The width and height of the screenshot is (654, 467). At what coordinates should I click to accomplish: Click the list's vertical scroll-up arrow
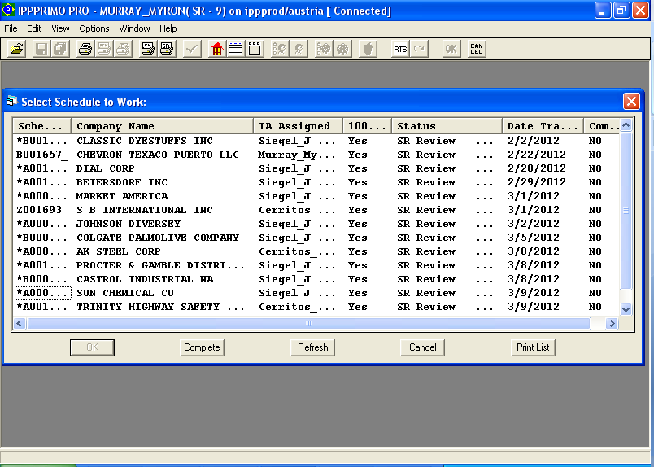(x=626, y=124)
